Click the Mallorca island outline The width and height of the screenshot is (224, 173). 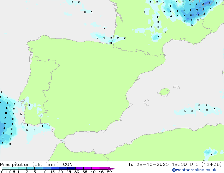164,93
